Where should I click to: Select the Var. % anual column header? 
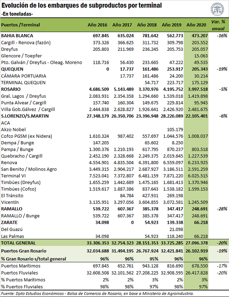pyautogui.click(x=217, y=24)
